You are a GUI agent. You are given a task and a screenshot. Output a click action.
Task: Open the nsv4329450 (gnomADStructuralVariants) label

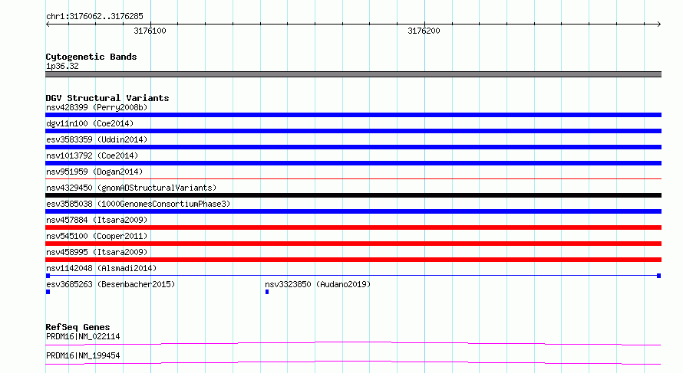click(131, 188)
